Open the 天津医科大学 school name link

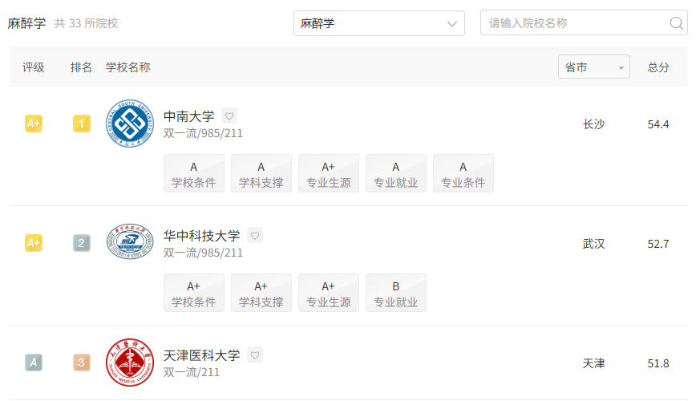point(202,355)
